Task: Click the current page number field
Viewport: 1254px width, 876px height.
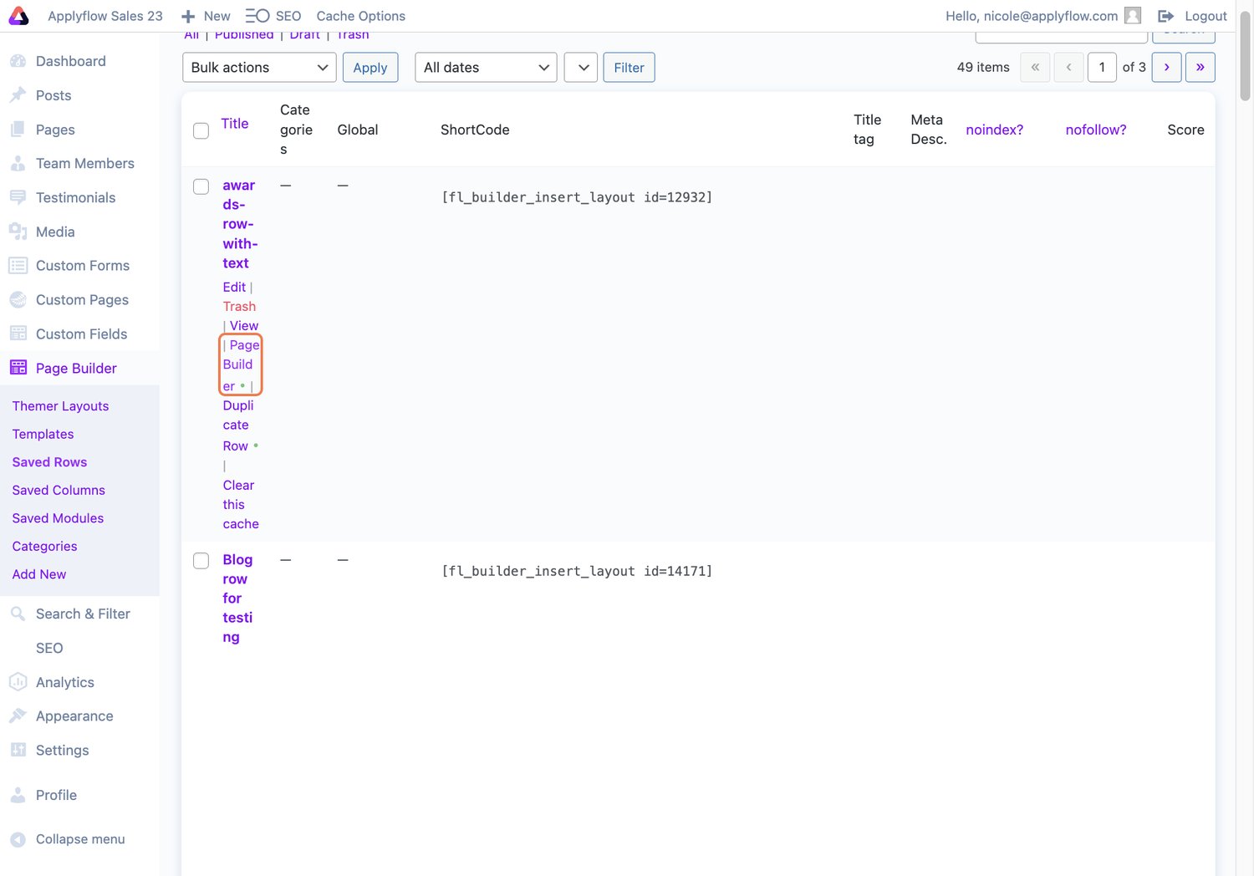Action: click(1102, 68)
